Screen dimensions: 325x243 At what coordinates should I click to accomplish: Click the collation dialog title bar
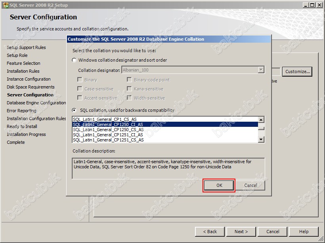(x=169, y=39)
